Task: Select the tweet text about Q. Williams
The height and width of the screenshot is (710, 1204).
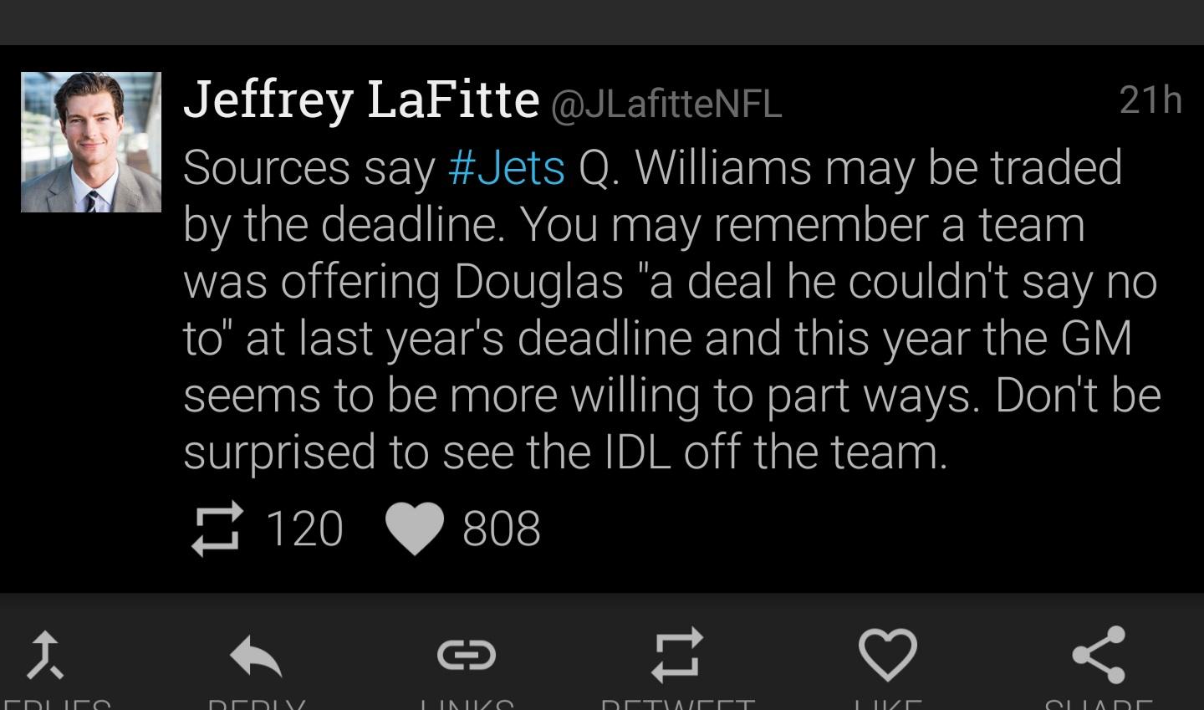Action: coord(671,310)
